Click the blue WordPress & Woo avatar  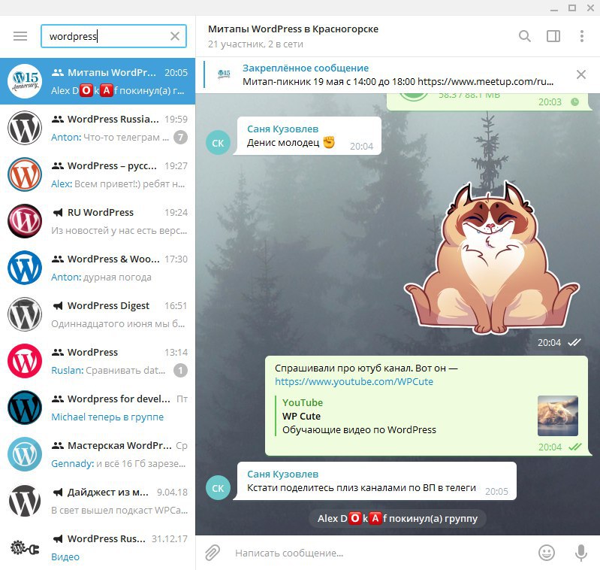(25, 268)
